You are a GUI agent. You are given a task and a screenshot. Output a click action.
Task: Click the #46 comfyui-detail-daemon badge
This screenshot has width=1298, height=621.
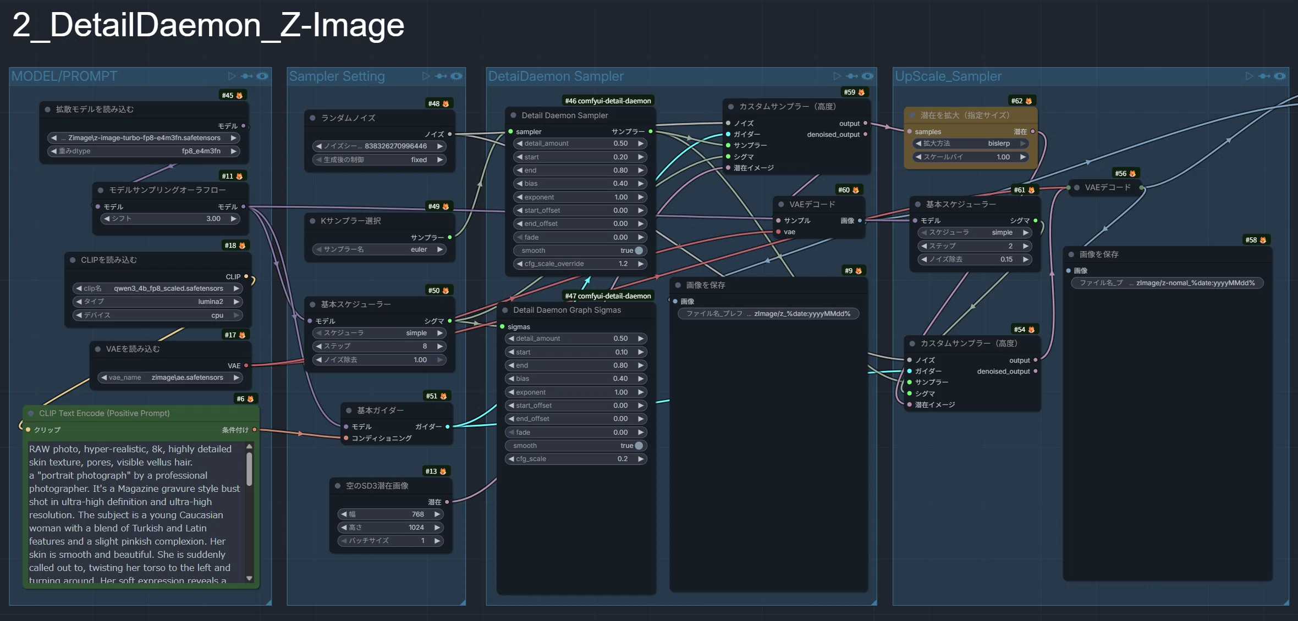[x=608, y=101]
